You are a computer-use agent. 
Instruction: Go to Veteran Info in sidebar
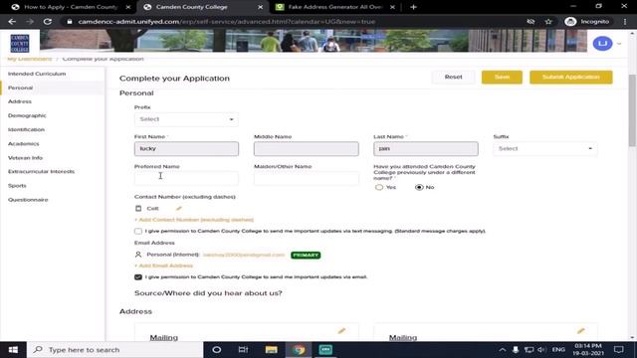25,157
